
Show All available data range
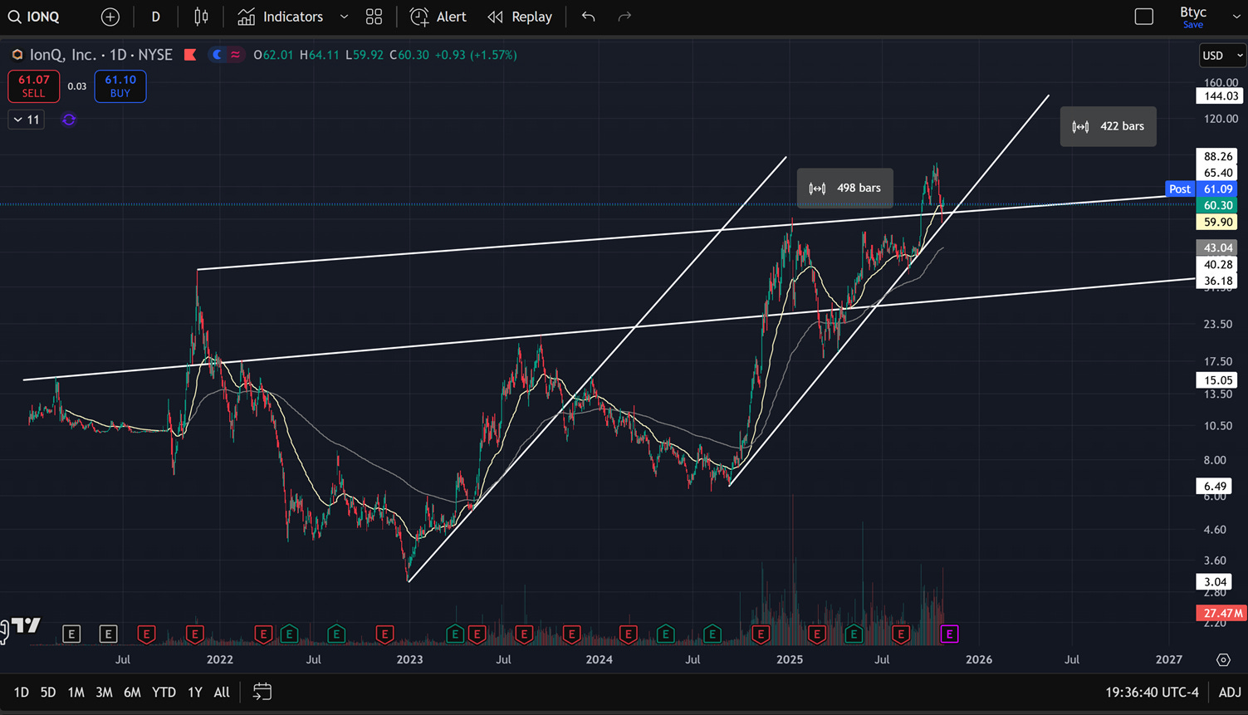(222, 693)
